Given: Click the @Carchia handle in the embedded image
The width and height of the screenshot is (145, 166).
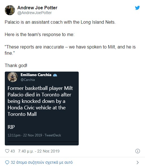Looking at the screenshot, I should pos(28,80).
